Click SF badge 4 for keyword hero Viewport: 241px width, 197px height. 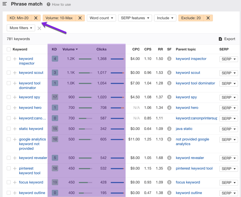click(169, 108)
